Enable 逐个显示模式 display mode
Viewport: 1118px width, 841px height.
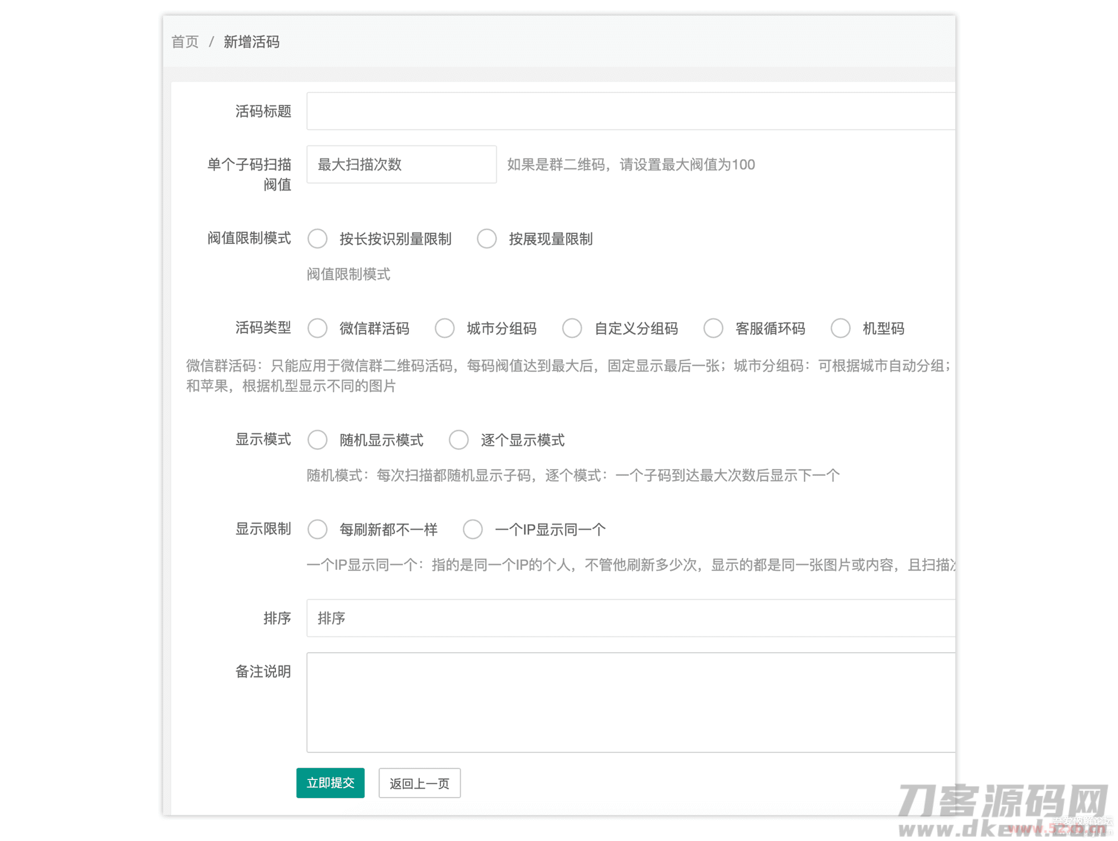459,440
